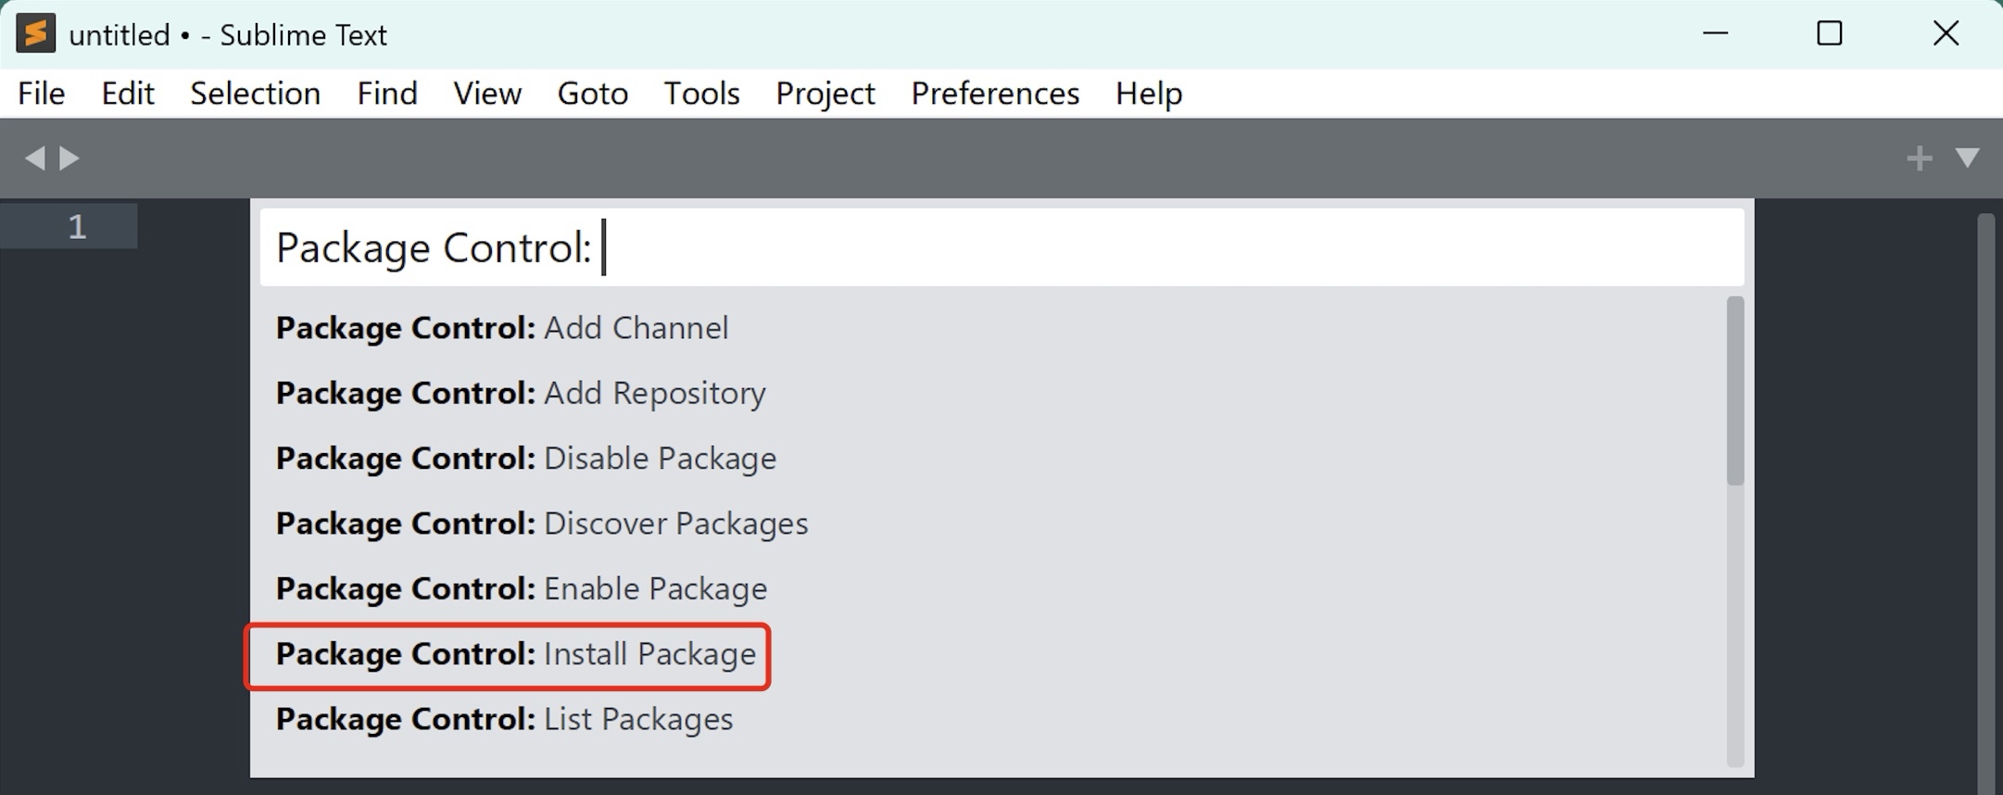The height and width of the screenshot is (795, 2003).
Task: Select Package Control: Enable Package
Action: pyautogui.click(x=988, y=588)
